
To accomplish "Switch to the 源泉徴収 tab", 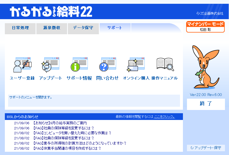I will point(52,29).
